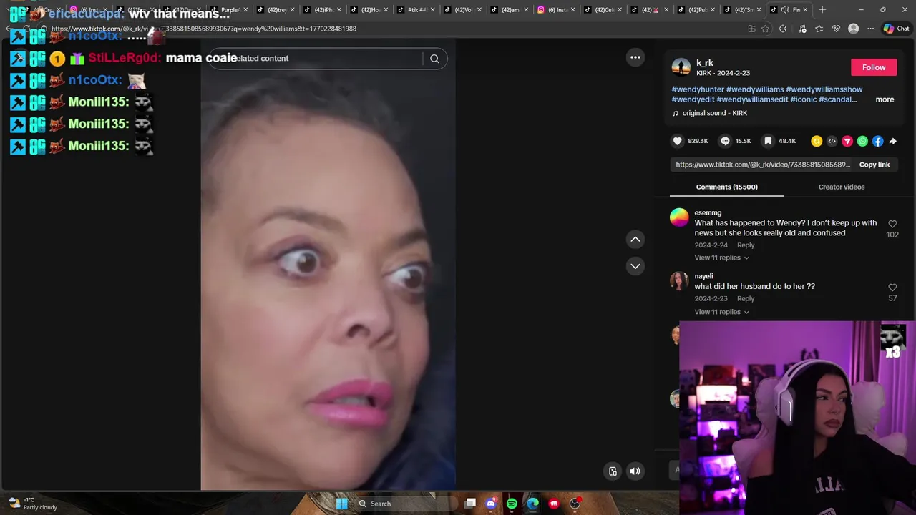Click the music note sound icon
Screen dimensions: 916x515
675,113
